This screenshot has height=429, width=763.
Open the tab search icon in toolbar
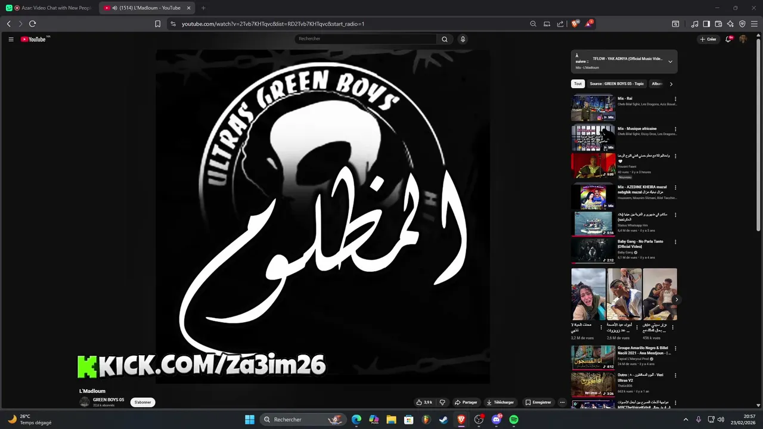(675, 24)
